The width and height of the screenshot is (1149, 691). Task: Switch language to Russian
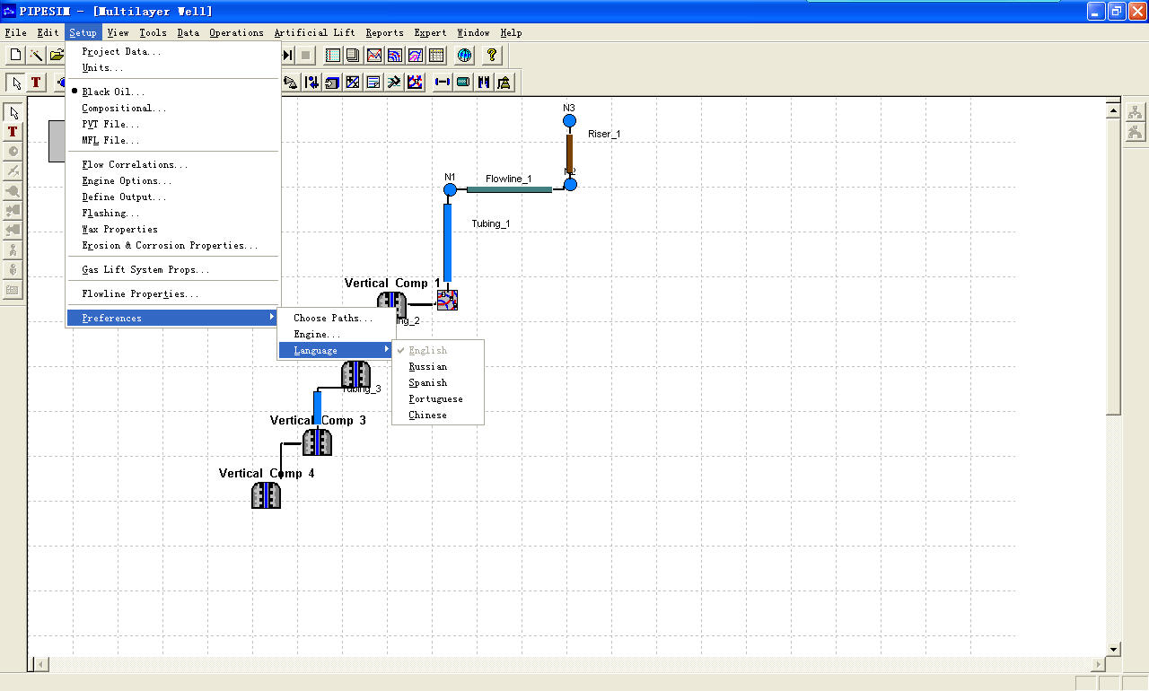click(x=438, y=366)
